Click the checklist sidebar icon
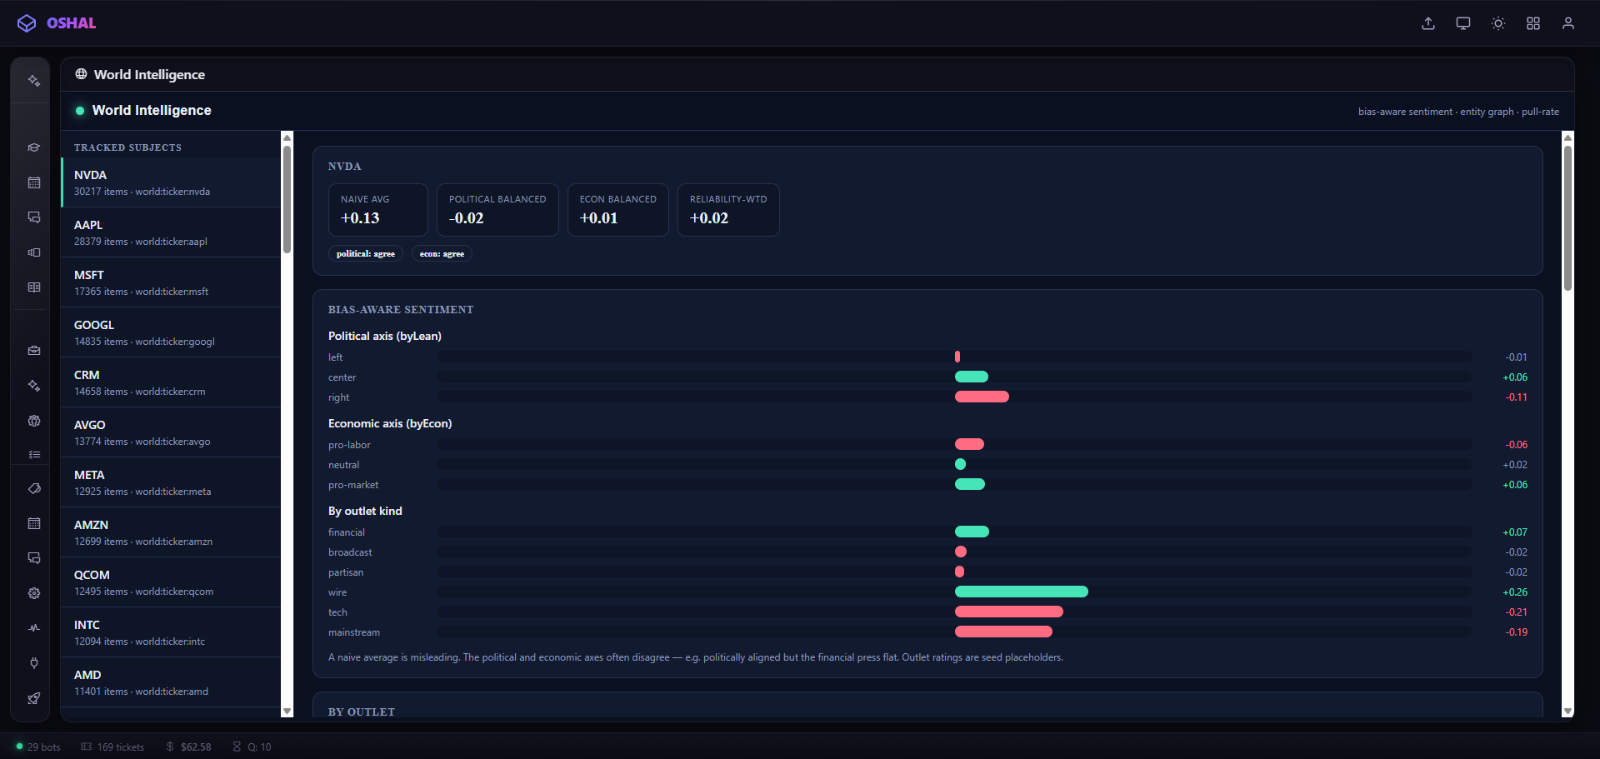The height and width of the screenshot is (759, 1600). 34,455
